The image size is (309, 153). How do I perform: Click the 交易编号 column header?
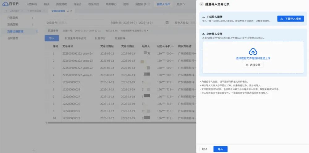click(x=68, y=46)
